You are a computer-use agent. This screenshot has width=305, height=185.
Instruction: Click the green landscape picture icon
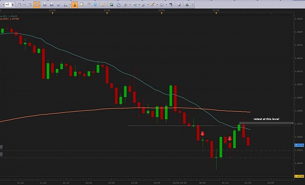click(111, 4)
